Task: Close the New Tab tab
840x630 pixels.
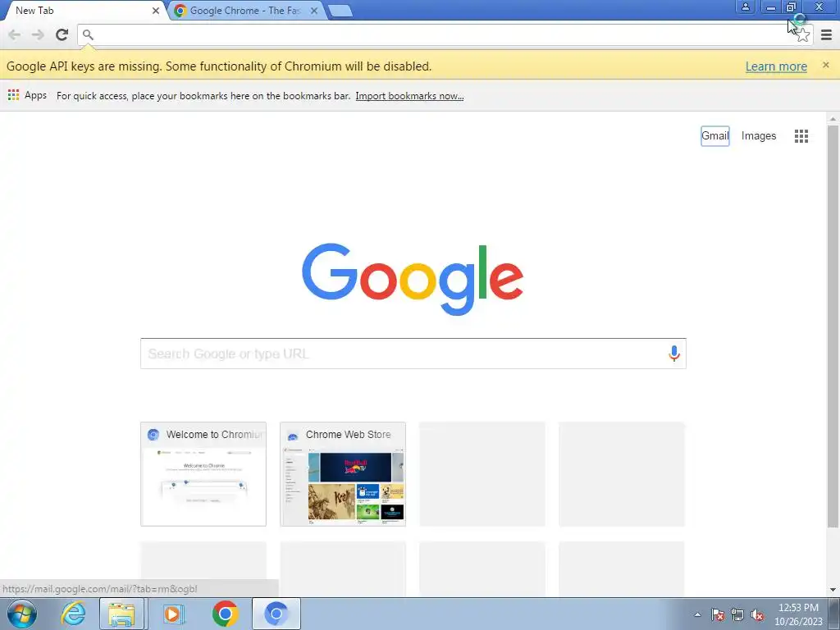Action: click(x=155, y=11)
